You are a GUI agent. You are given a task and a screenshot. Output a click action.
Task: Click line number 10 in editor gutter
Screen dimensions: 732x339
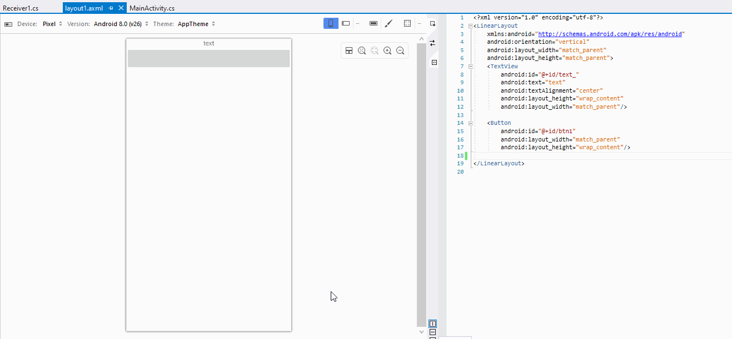click(460, 90)
